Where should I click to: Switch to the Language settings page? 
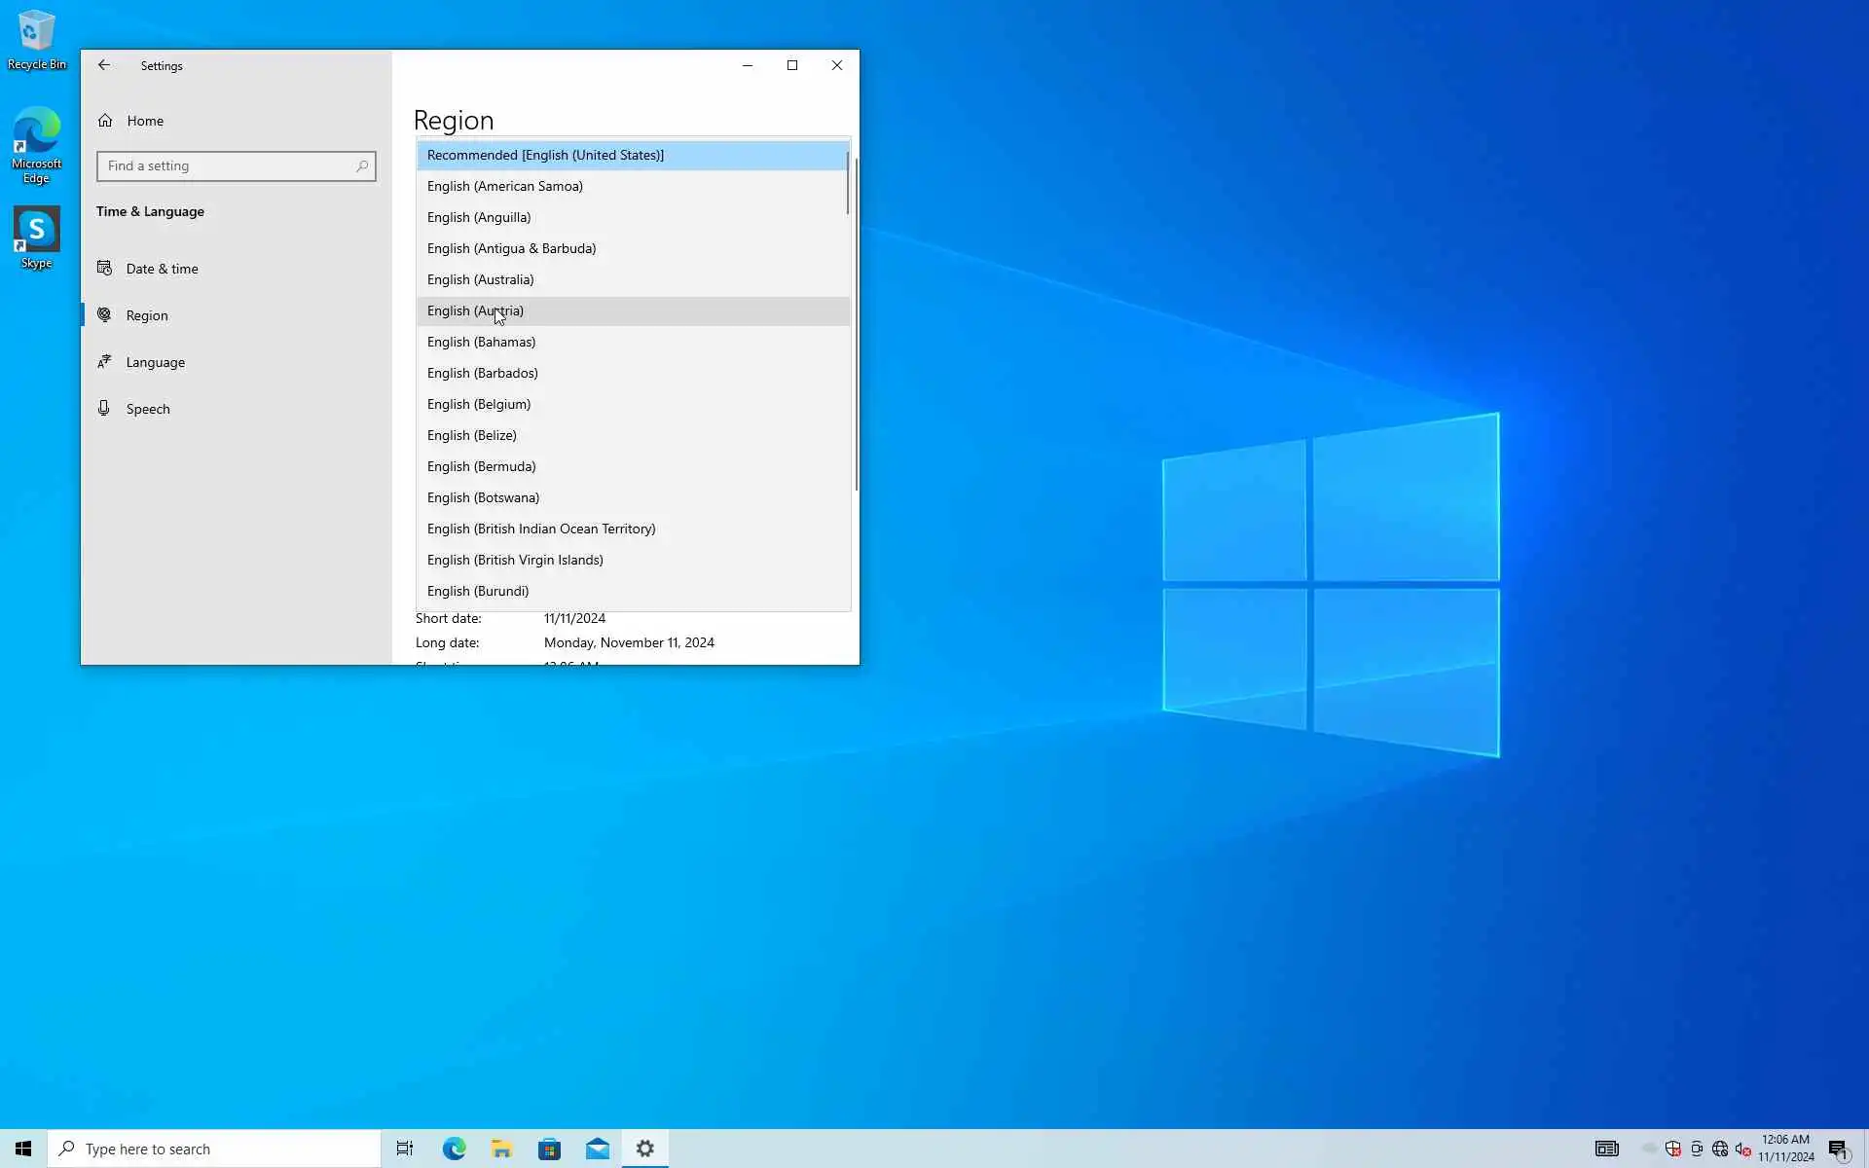pos(155,362)
